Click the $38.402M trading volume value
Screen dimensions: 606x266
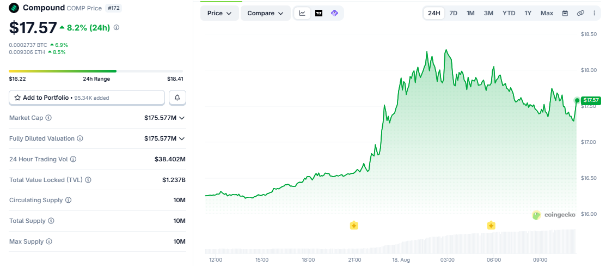click(x=170, y=159)
